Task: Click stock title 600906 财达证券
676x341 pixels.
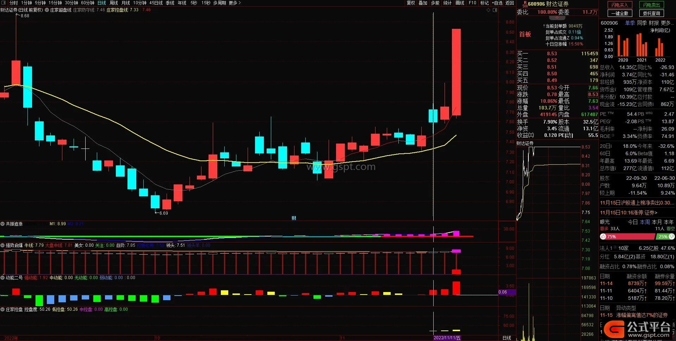Action: tap(548, 4)
